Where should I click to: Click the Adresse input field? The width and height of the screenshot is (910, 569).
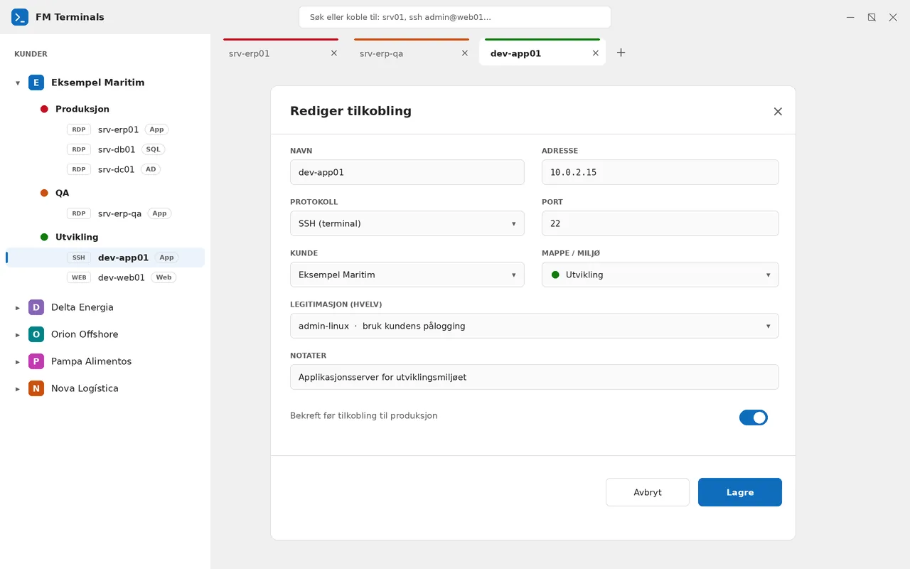click(660, 172)
